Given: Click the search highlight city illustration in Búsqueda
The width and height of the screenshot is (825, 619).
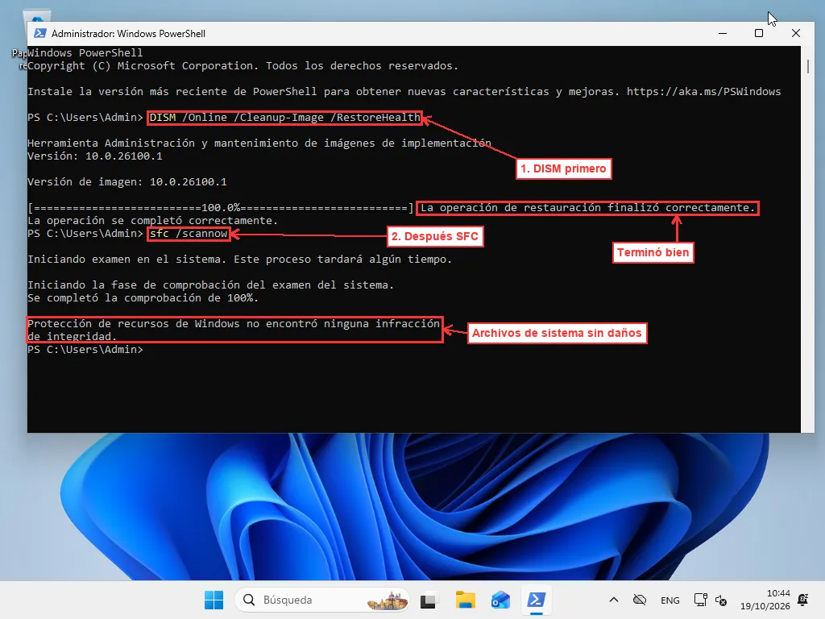Looking at the screenshot, I should (x=388, y=600).
